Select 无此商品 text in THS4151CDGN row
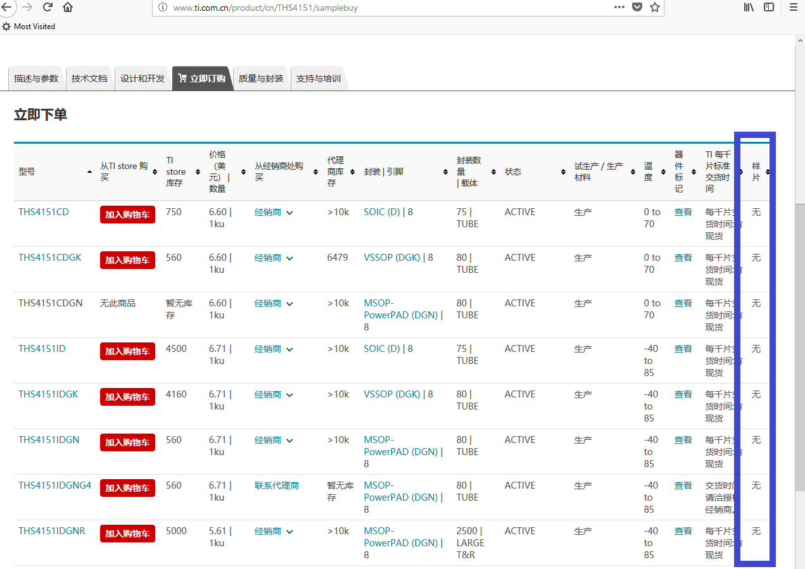The width and height of the screenshot is (805, 569). point(118,303)
